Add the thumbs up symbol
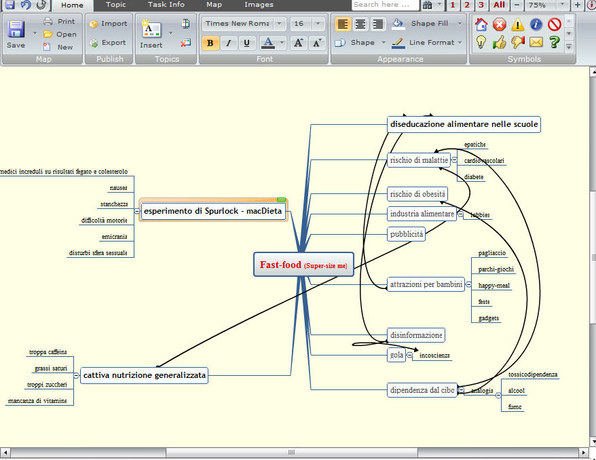 coord(500,42)
